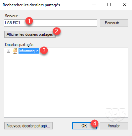Screen dimensions: 132x136
Task: Click the dialog title bar text
Action: point(31,5)
